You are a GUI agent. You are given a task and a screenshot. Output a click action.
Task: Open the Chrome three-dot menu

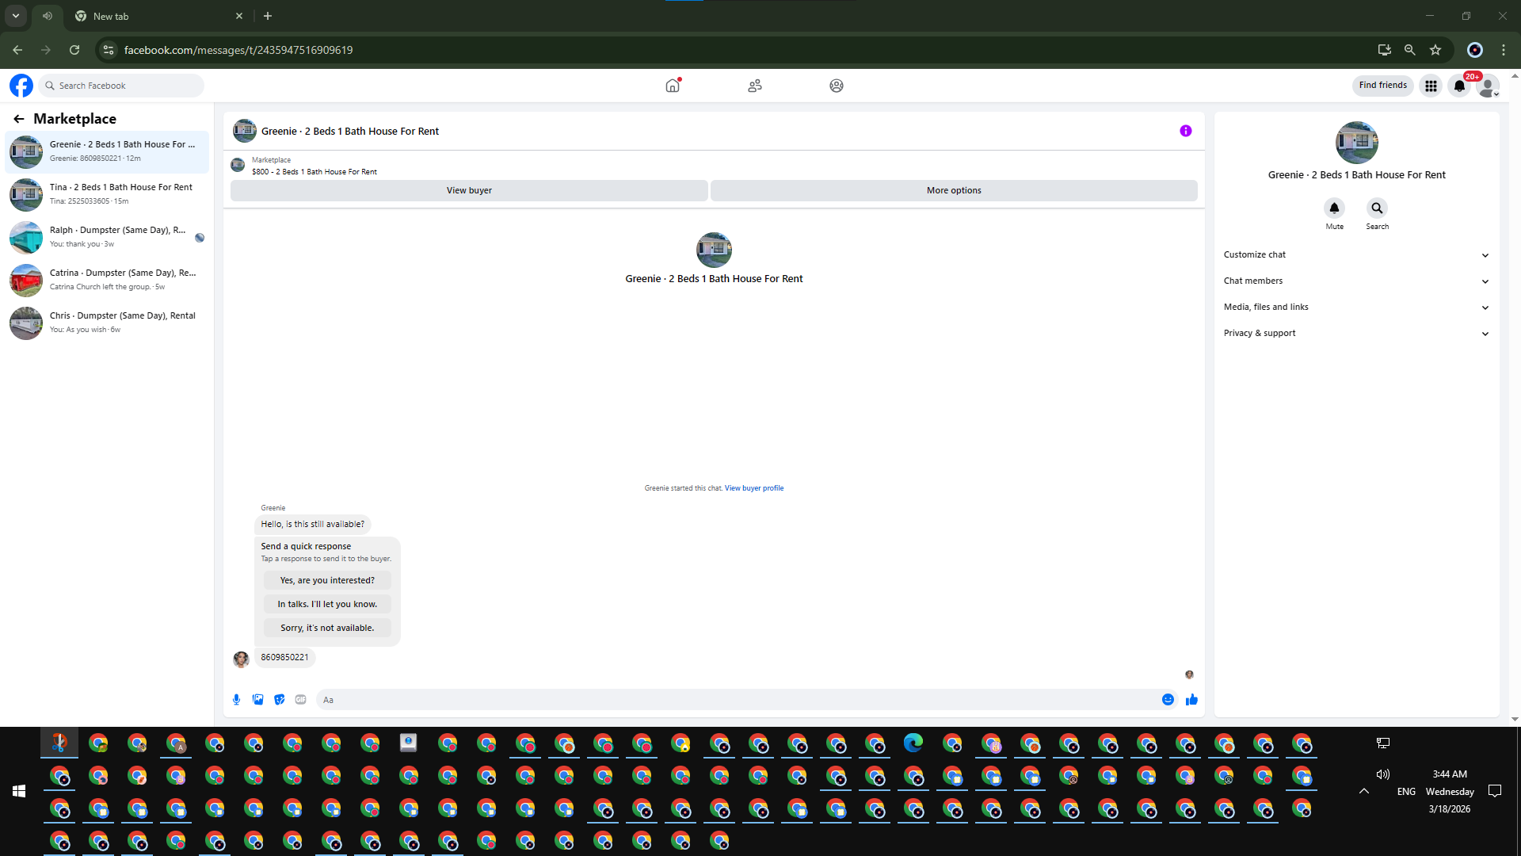pos(1504,50)
